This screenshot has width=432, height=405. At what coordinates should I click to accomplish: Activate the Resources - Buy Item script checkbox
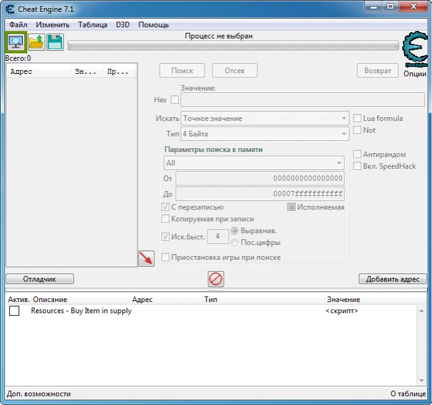(x=14, y=311)
